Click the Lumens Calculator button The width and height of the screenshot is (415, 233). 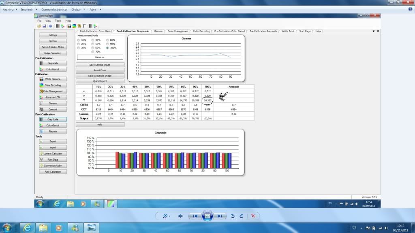point(53,153)
